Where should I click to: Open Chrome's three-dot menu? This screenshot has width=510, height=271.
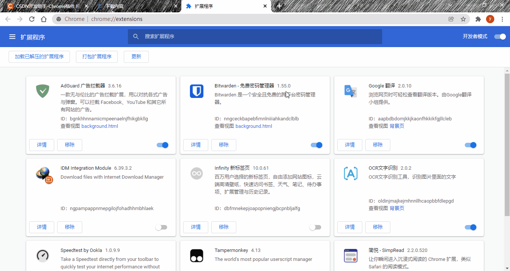pos(503,19)
